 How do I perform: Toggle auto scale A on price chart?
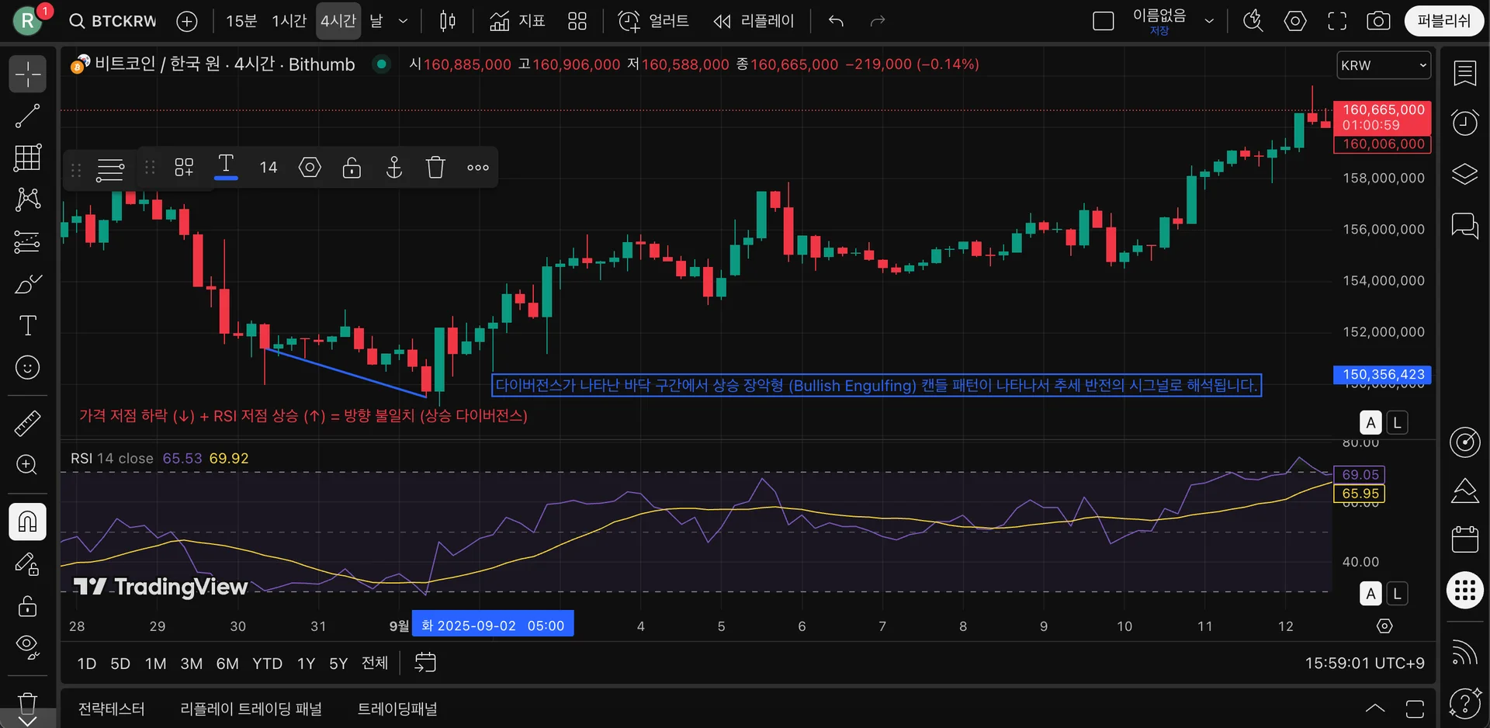click(x=1371, y=423)
